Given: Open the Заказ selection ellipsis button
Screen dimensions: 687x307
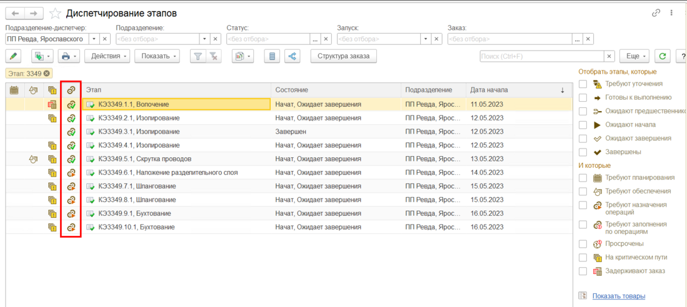Looking at the screenshot, I should [x=578, y=39].
